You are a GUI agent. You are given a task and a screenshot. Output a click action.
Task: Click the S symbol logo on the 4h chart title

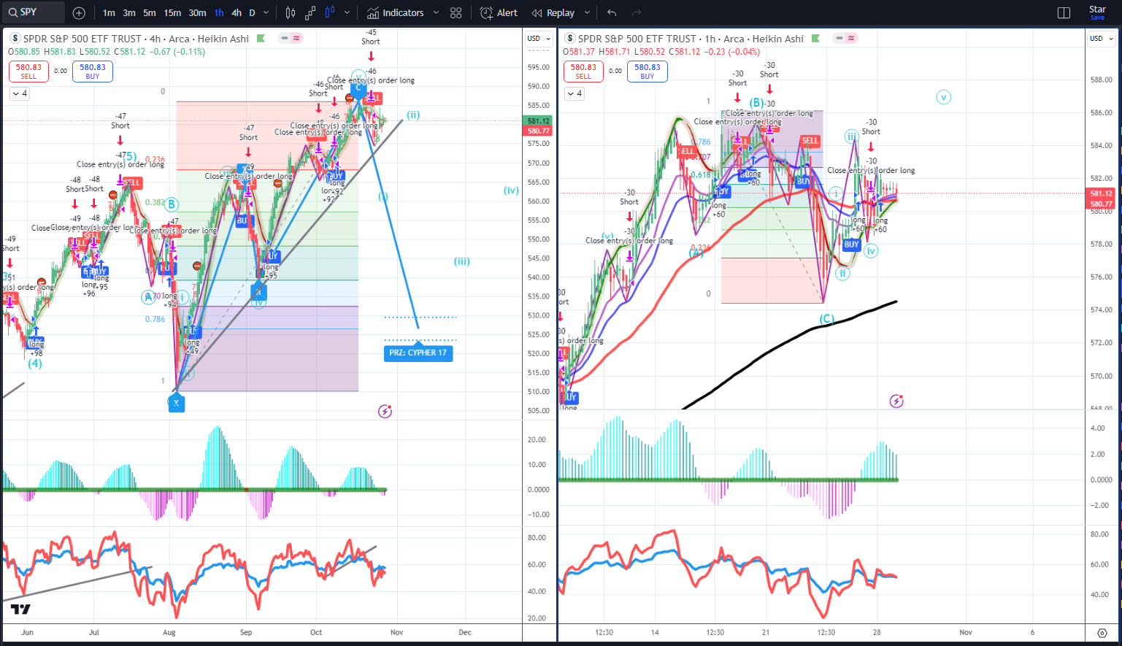(x=15, y=39)
